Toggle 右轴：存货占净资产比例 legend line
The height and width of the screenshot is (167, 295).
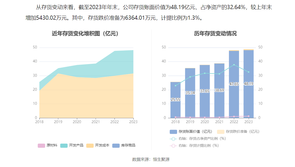click(198, 139)
